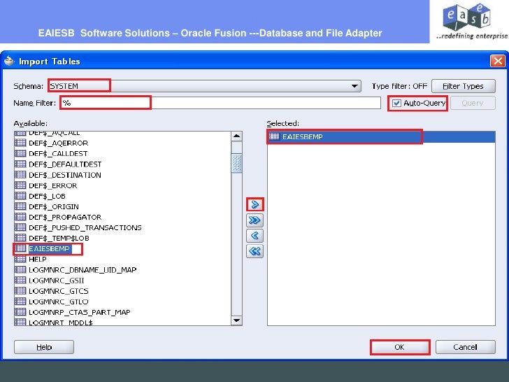Click table icon beside DEF$_DESTINATION

pyautogui.click(x=20, y=175)
